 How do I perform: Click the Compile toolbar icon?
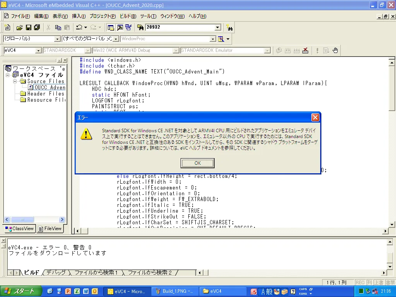(279, 51)
